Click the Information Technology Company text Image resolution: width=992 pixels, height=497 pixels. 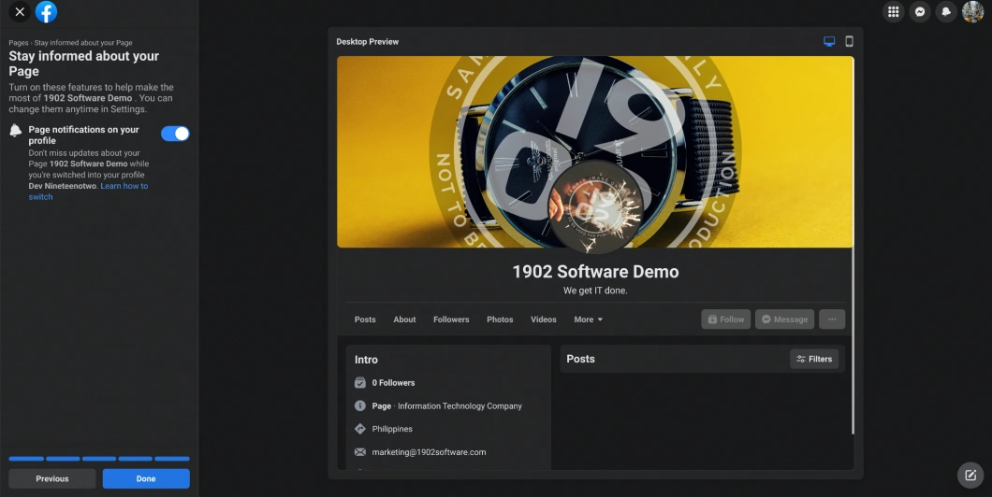click(460, 406)
